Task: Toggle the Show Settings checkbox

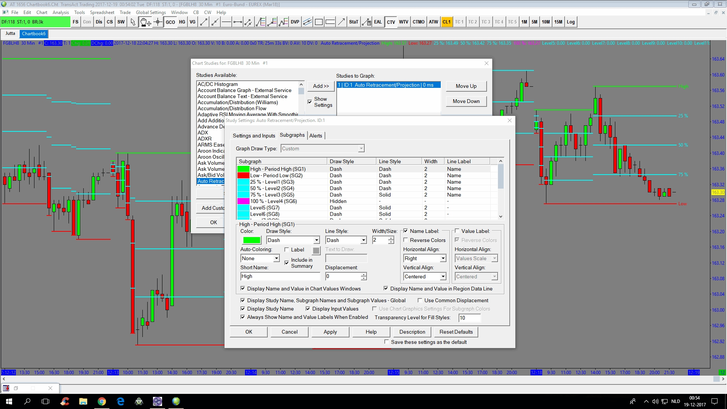Action: (x=310, y=102)
